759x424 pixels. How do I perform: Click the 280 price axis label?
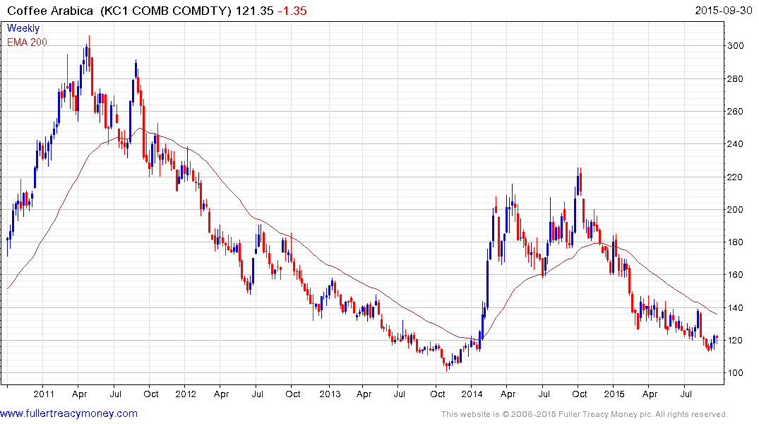coord(736,79)
